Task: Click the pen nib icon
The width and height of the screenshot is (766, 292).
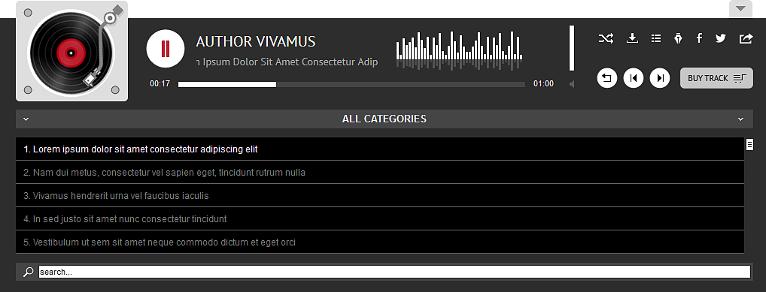Action: 678,38
